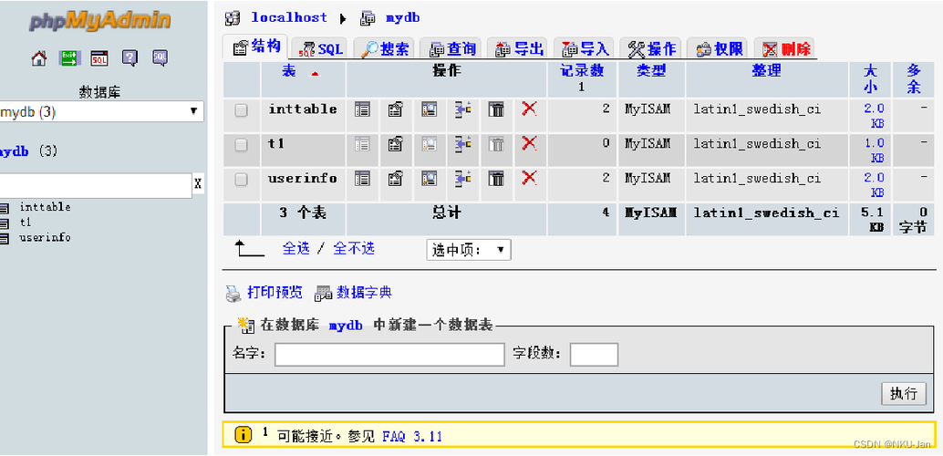Insert icon for the t1 row
The width and height of the screenshot is (943, 456).
(x=462, y=144)
